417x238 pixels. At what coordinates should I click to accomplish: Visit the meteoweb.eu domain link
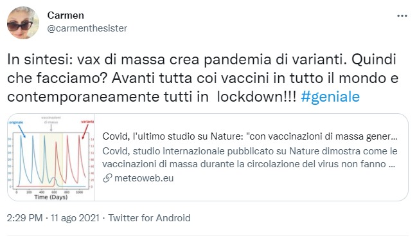[144, 178]
